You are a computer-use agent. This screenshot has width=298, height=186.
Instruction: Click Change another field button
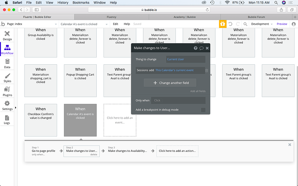click(170, 83)
